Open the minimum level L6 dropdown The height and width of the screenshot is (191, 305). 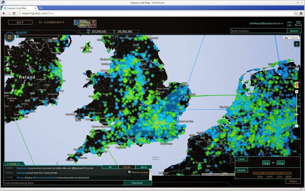click(266, 163)
